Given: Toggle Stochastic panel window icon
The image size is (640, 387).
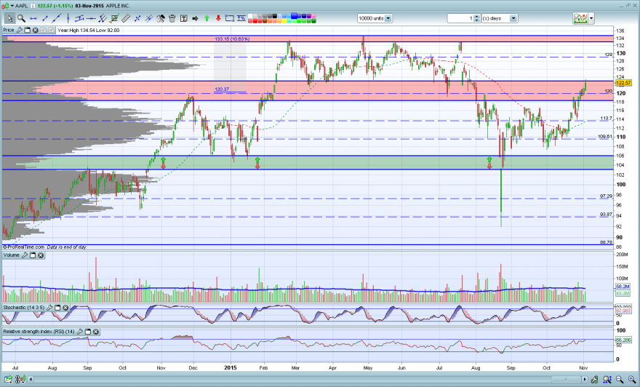Looking at the screenshot, I should tap(57, 308).
